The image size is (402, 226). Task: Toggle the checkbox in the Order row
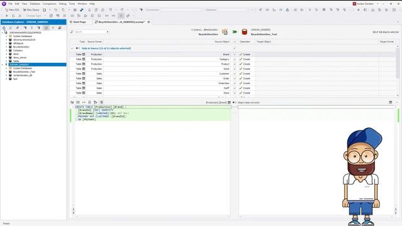coord(234,78)
